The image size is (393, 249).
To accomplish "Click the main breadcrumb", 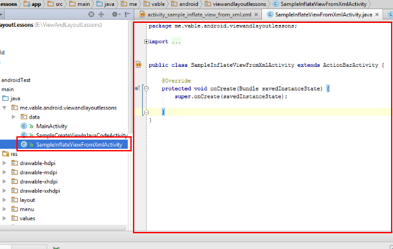I will (80, 4).
